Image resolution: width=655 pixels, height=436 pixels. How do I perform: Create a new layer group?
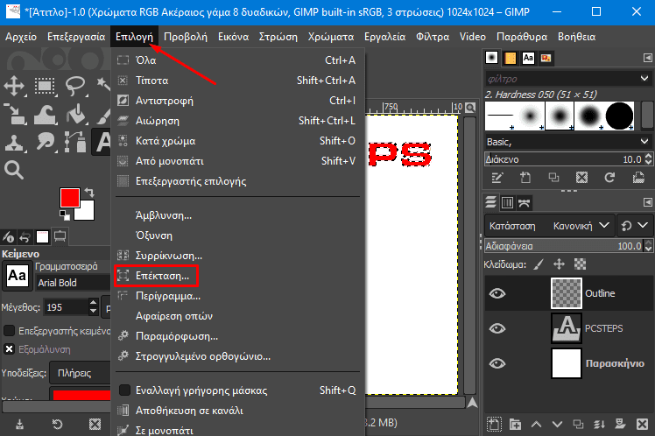[x=515, y=425]
